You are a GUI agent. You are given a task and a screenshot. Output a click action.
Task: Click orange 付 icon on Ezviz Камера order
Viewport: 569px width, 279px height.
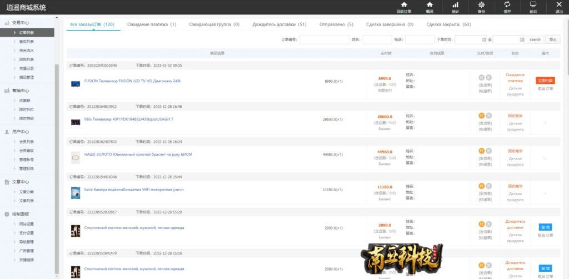(482, 186)
